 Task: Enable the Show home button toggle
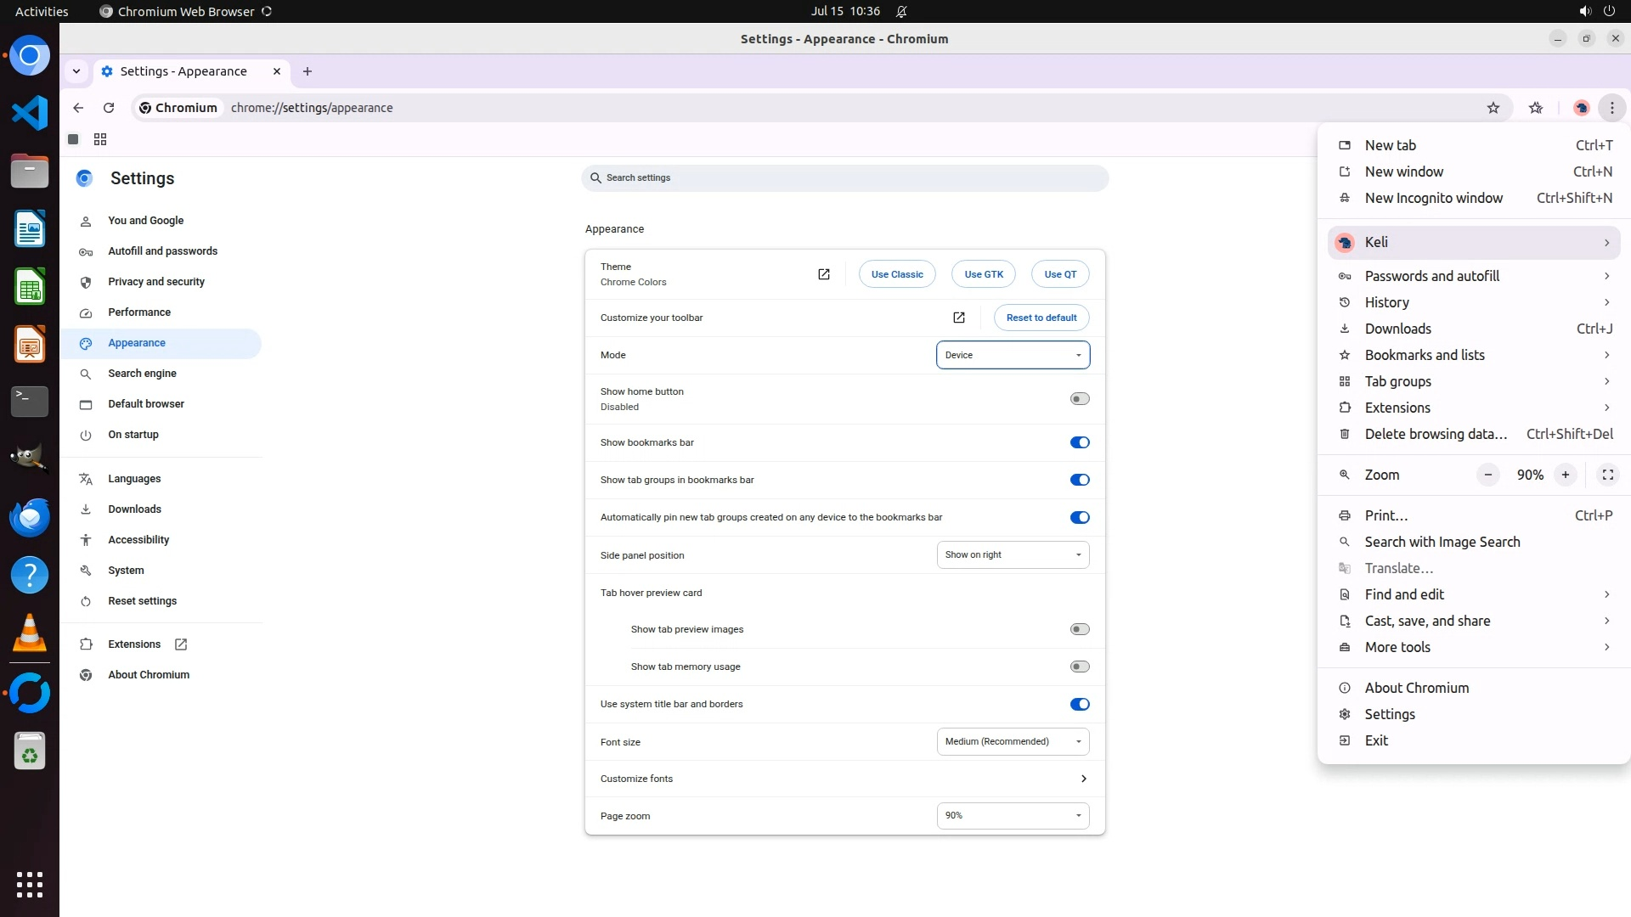coord(1079,399)
